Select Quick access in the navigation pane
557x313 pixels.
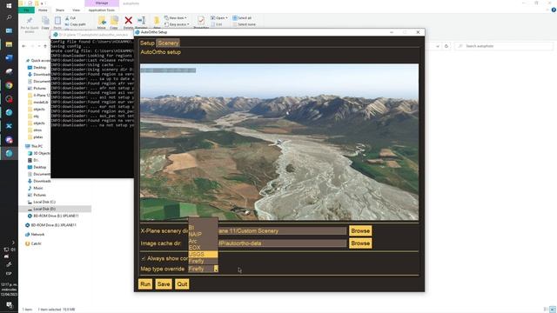pyautogui.click(x=37, y=61)
